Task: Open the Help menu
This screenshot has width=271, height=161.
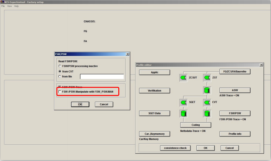Action: click(16, 6)
